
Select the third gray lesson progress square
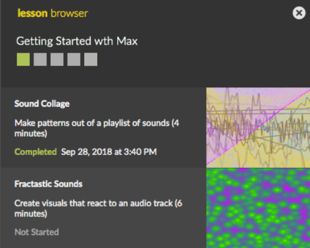[57, 60]
